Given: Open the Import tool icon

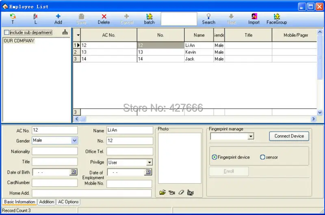Looking at the screenshot, I should (254, 16).
